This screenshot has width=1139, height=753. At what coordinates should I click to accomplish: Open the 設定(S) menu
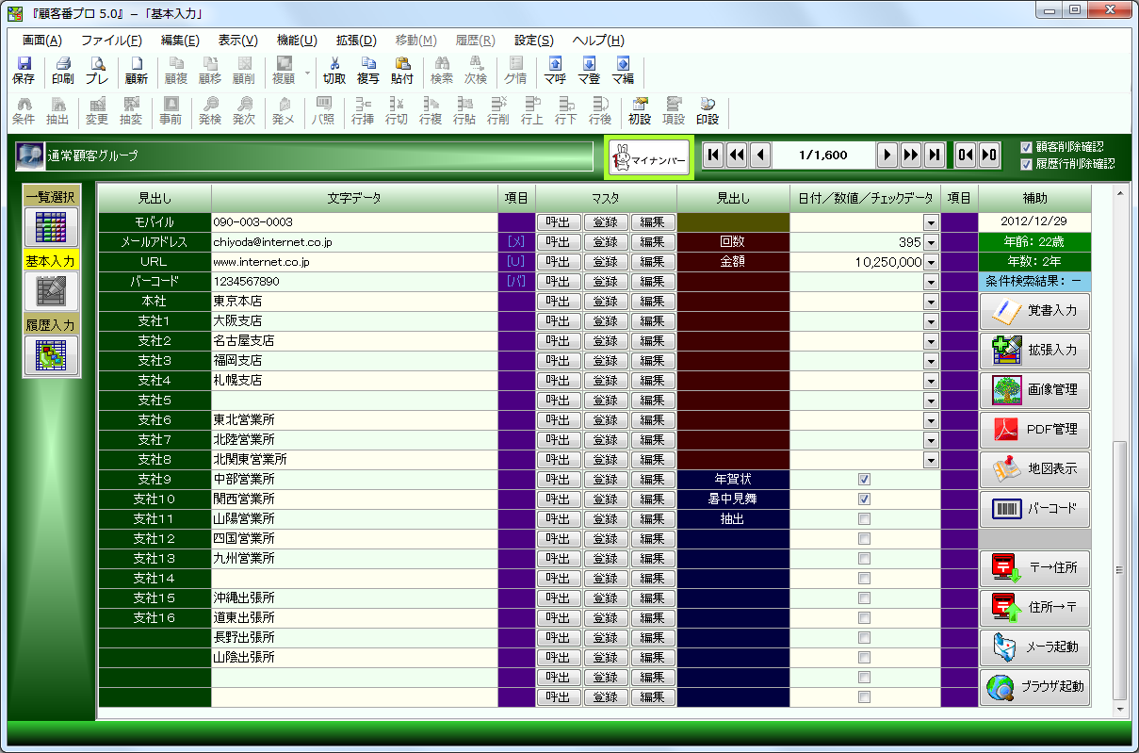534,41
